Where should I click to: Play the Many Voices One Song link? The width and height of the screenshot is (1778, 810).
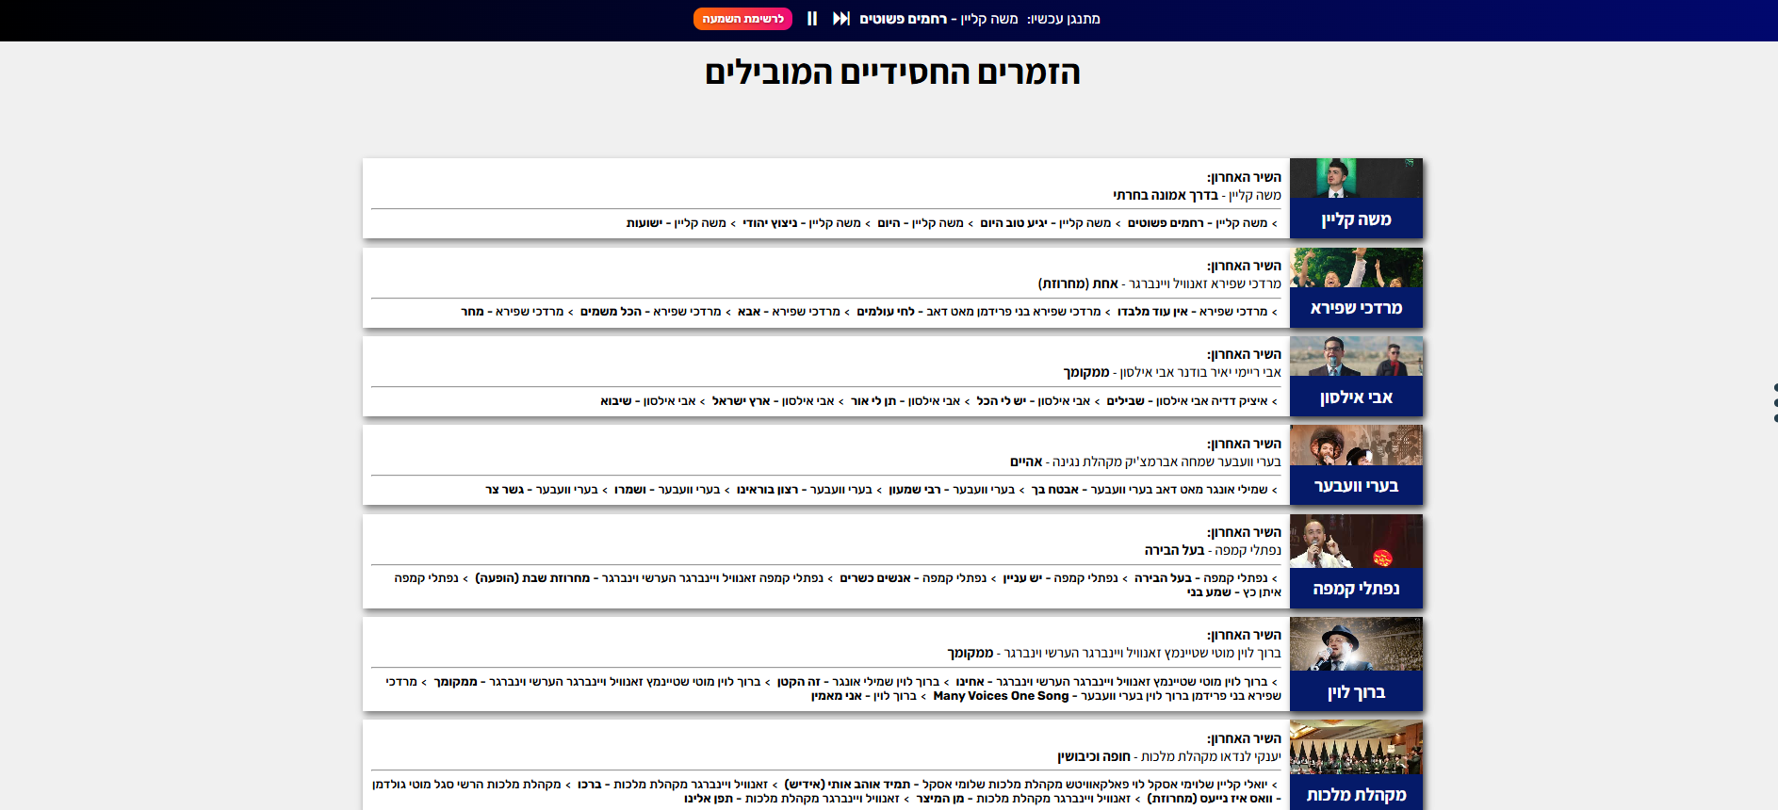tap(1001, 696)
